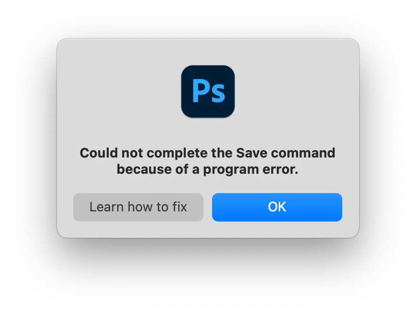Image resolution: width=416 pixels, height=313 pixels.
Task: Open the Learn how to fix help
Action: [138, 207]
